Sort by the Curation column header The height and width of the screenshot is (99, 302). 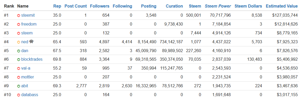coord(174,6)
